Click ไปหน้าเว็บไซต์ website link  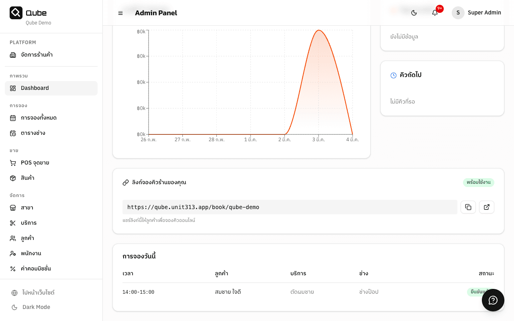click(x=38, y=293)
